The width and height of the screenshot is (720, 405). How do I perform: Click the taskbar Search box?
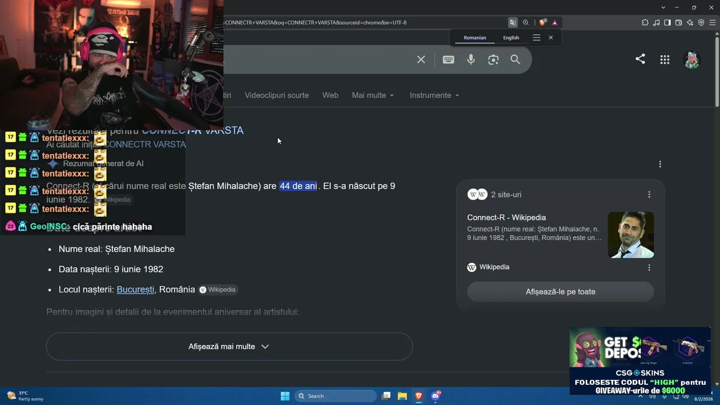pos(336,396)
